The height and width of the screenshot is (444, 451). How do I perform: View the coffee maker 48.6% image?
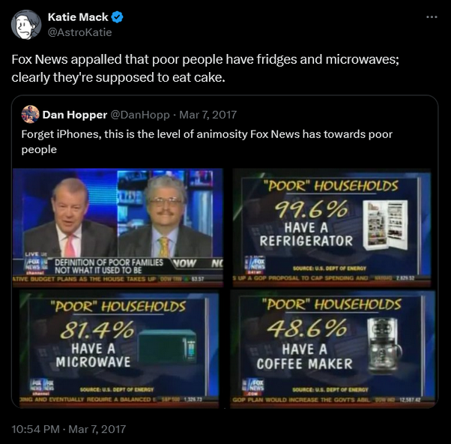[x=333, y=349]
